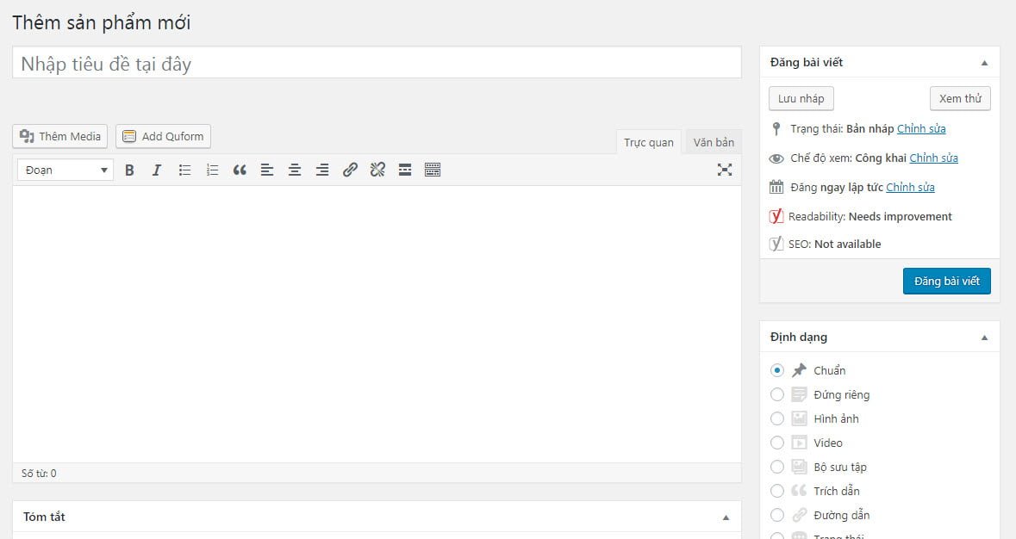
Task: Collapse the Đăng bài viết panel
Action: click(x=984, y=63)
